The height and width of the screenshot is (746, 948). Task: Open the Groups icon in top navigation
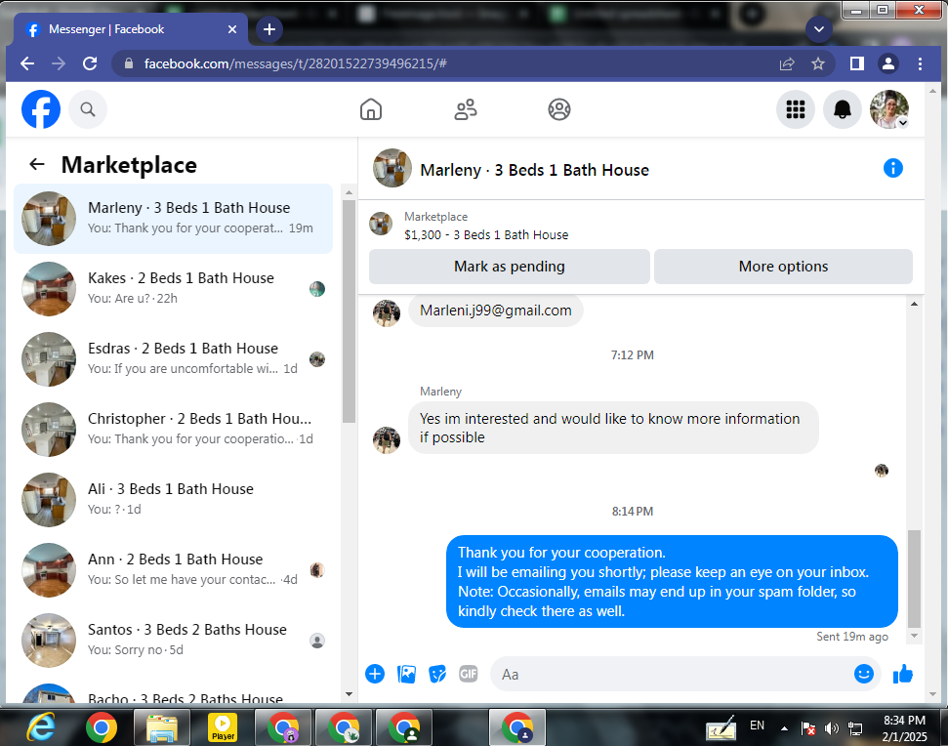559,109
